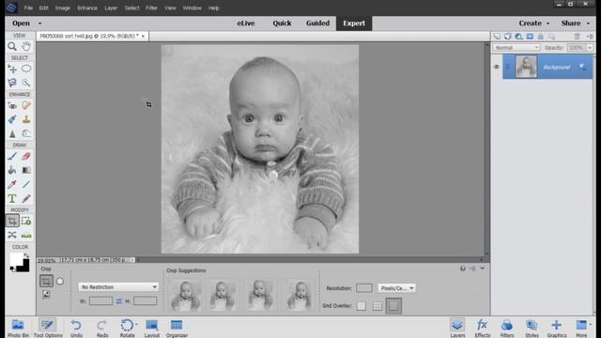This screenshot has height=338, width=601.
Task: Select the Content-Aware Move tool
Action: [x=12, y=235]
